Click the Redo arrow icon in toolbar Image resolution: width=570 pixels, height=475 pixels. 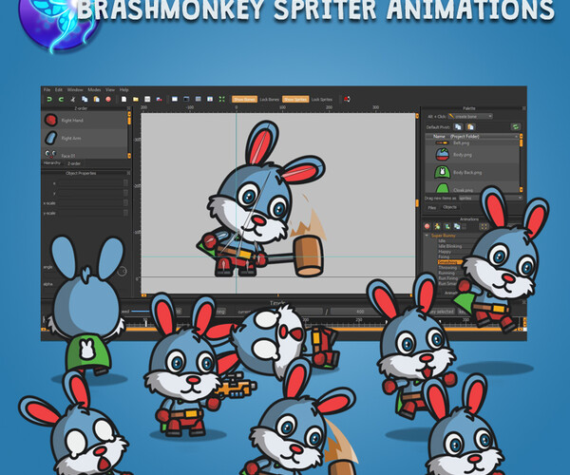(x=61, y=99)
